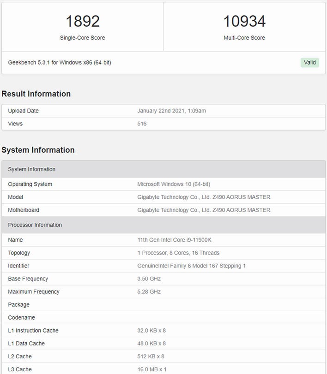Viewport: 327px width, 374px height.
Task: Click the Result Information heading
Action: coord(36,94)
